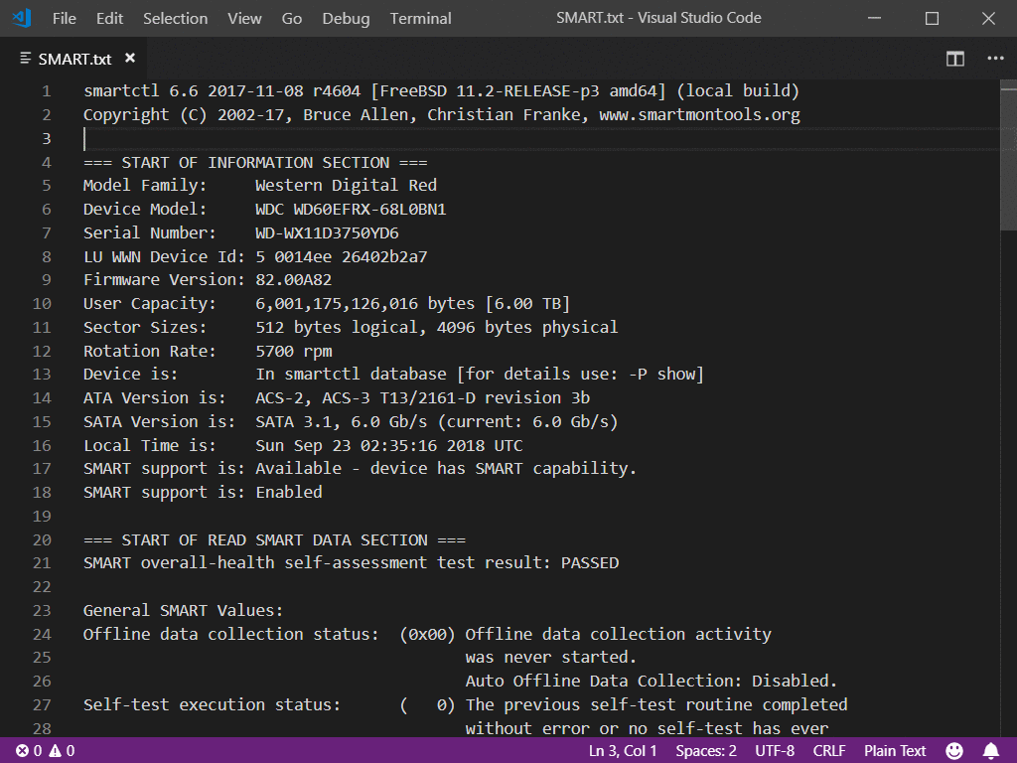1017x763 pixels.
Task: Click the split editor icon
Action: click(954, 59)
